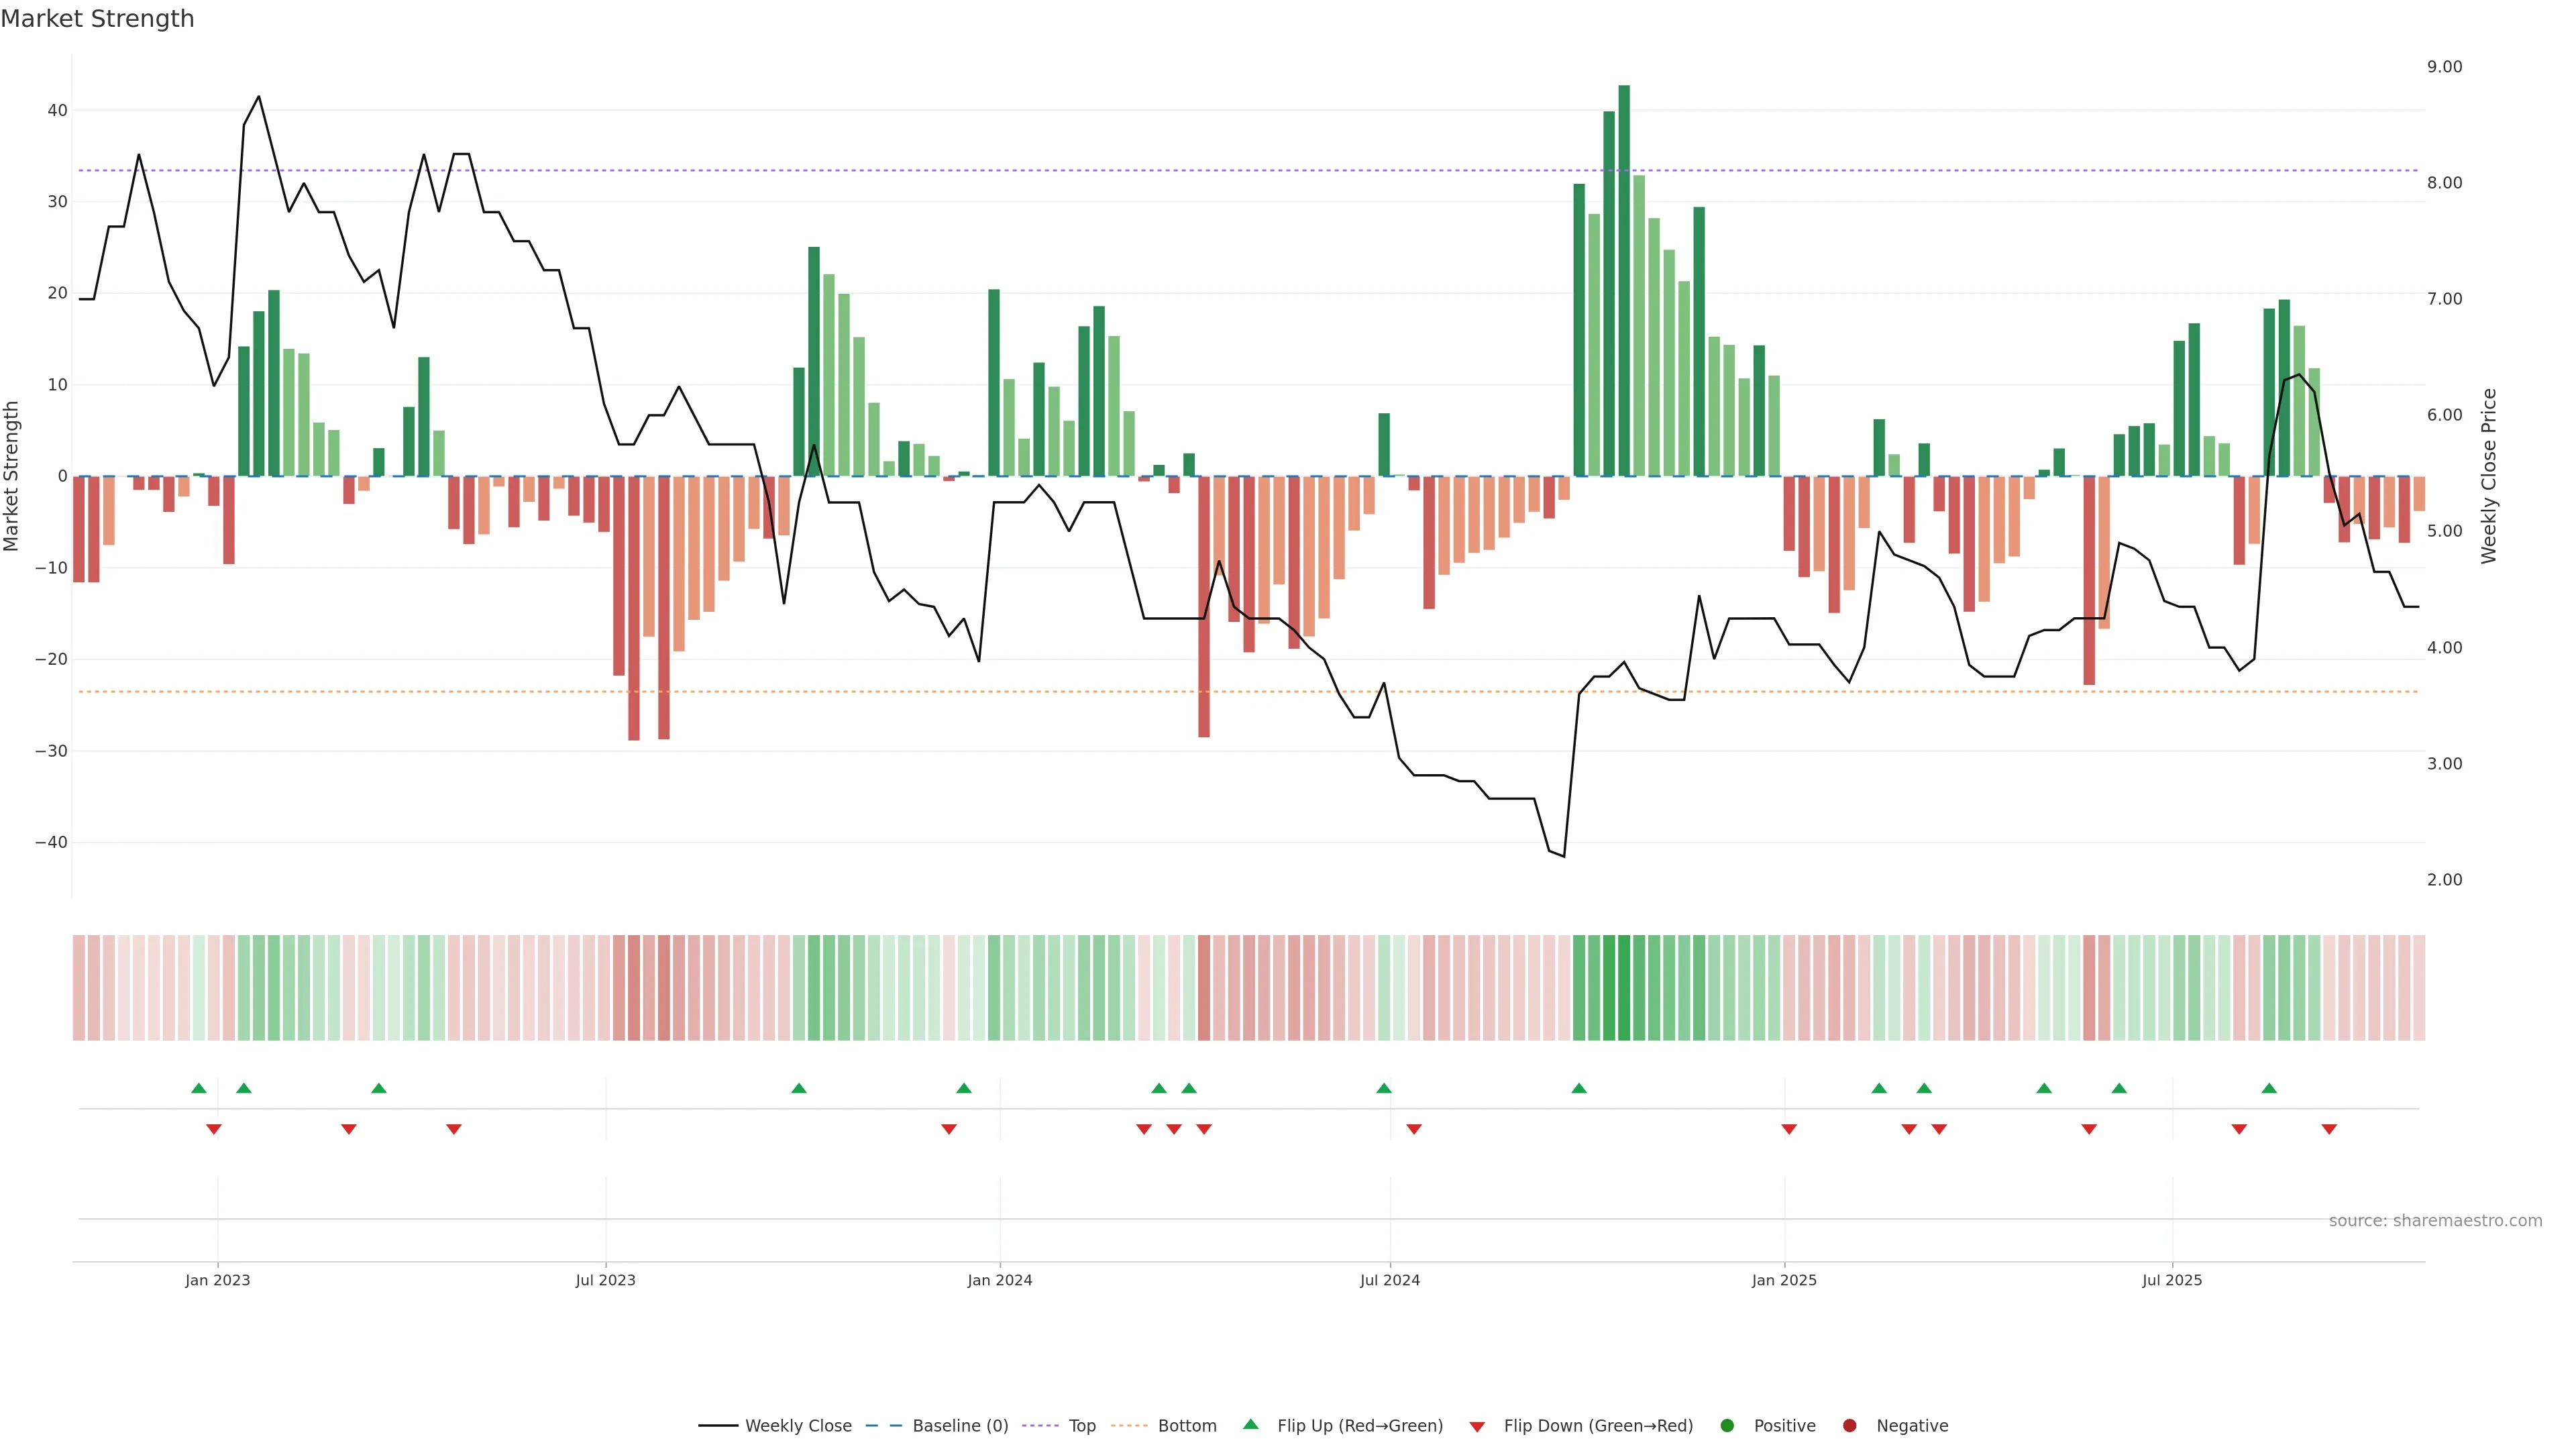Click the Jan 2024 x-axis label
Screen dimensions: 2576x1449
click(1000, 1280)
